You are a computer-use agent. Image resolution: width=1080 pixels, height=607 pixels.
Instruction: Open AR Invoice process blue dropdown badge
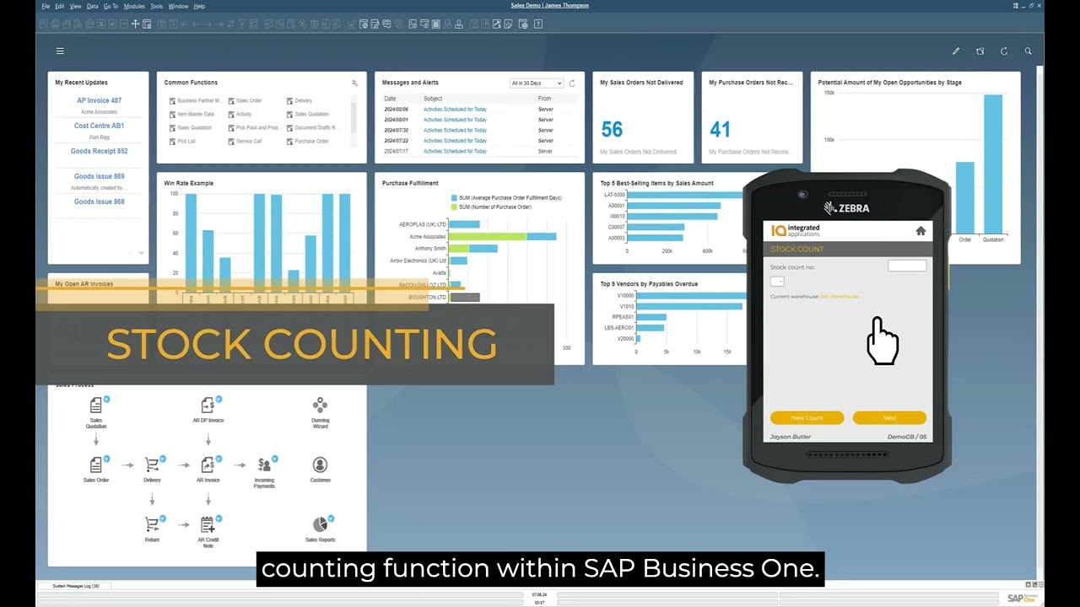(219, 459)
